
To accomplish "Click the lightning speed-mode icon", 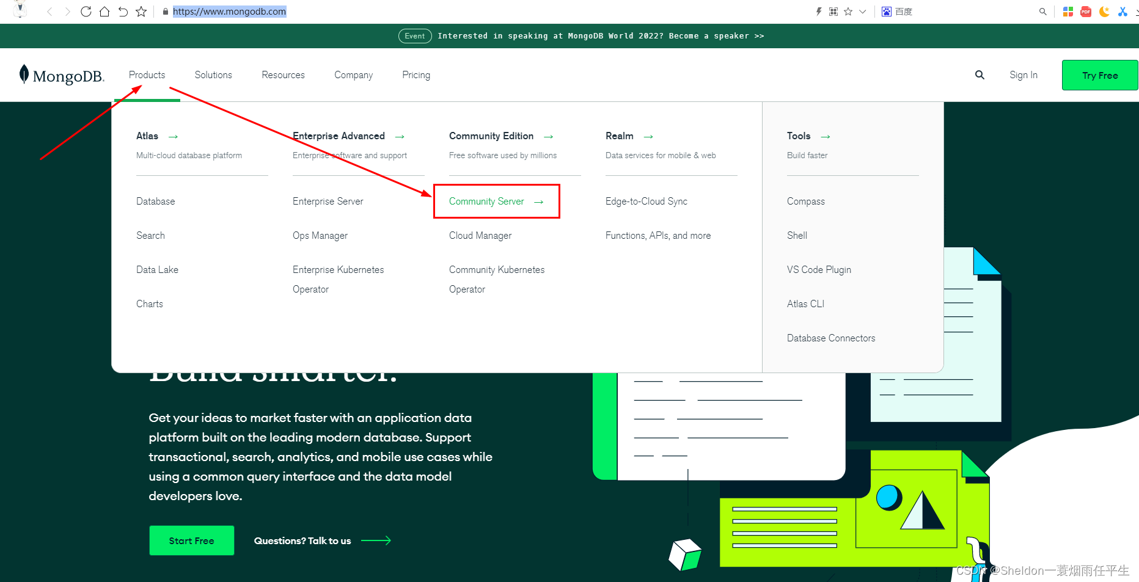I will click(819, 12).
